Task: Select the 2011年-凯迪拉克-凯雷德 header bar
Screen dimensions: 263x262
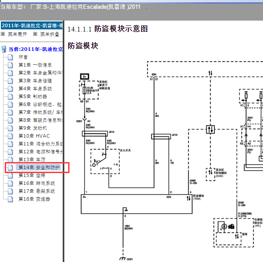Action: [32, 25]
